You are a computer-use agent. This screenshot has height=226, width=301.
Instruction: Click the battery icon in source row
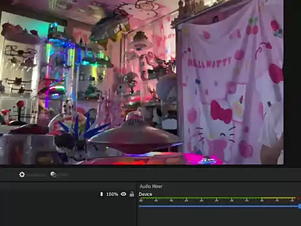[102, 194]
